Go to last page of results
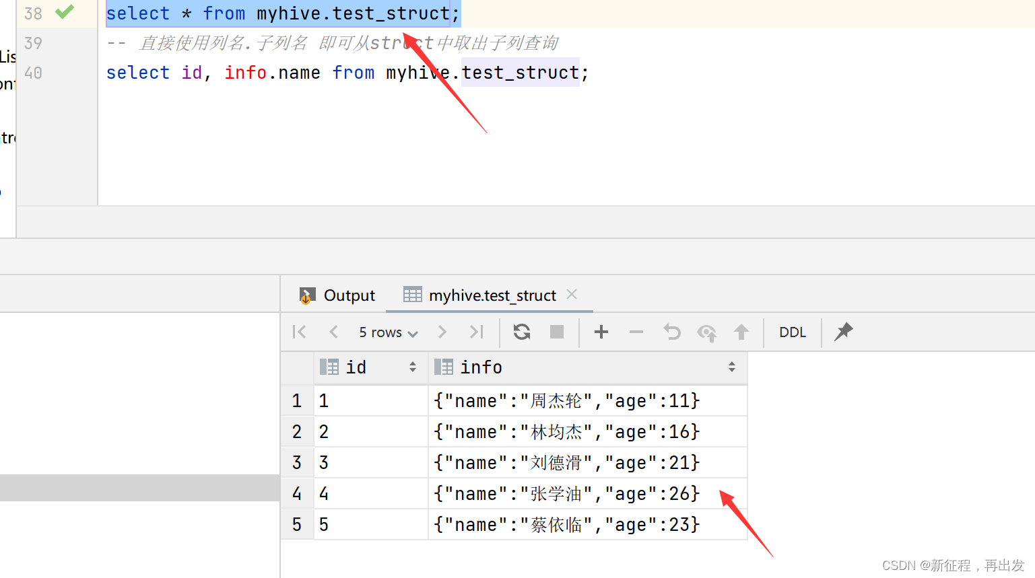Screen dimensions: 1035x578 pos(477,332)
